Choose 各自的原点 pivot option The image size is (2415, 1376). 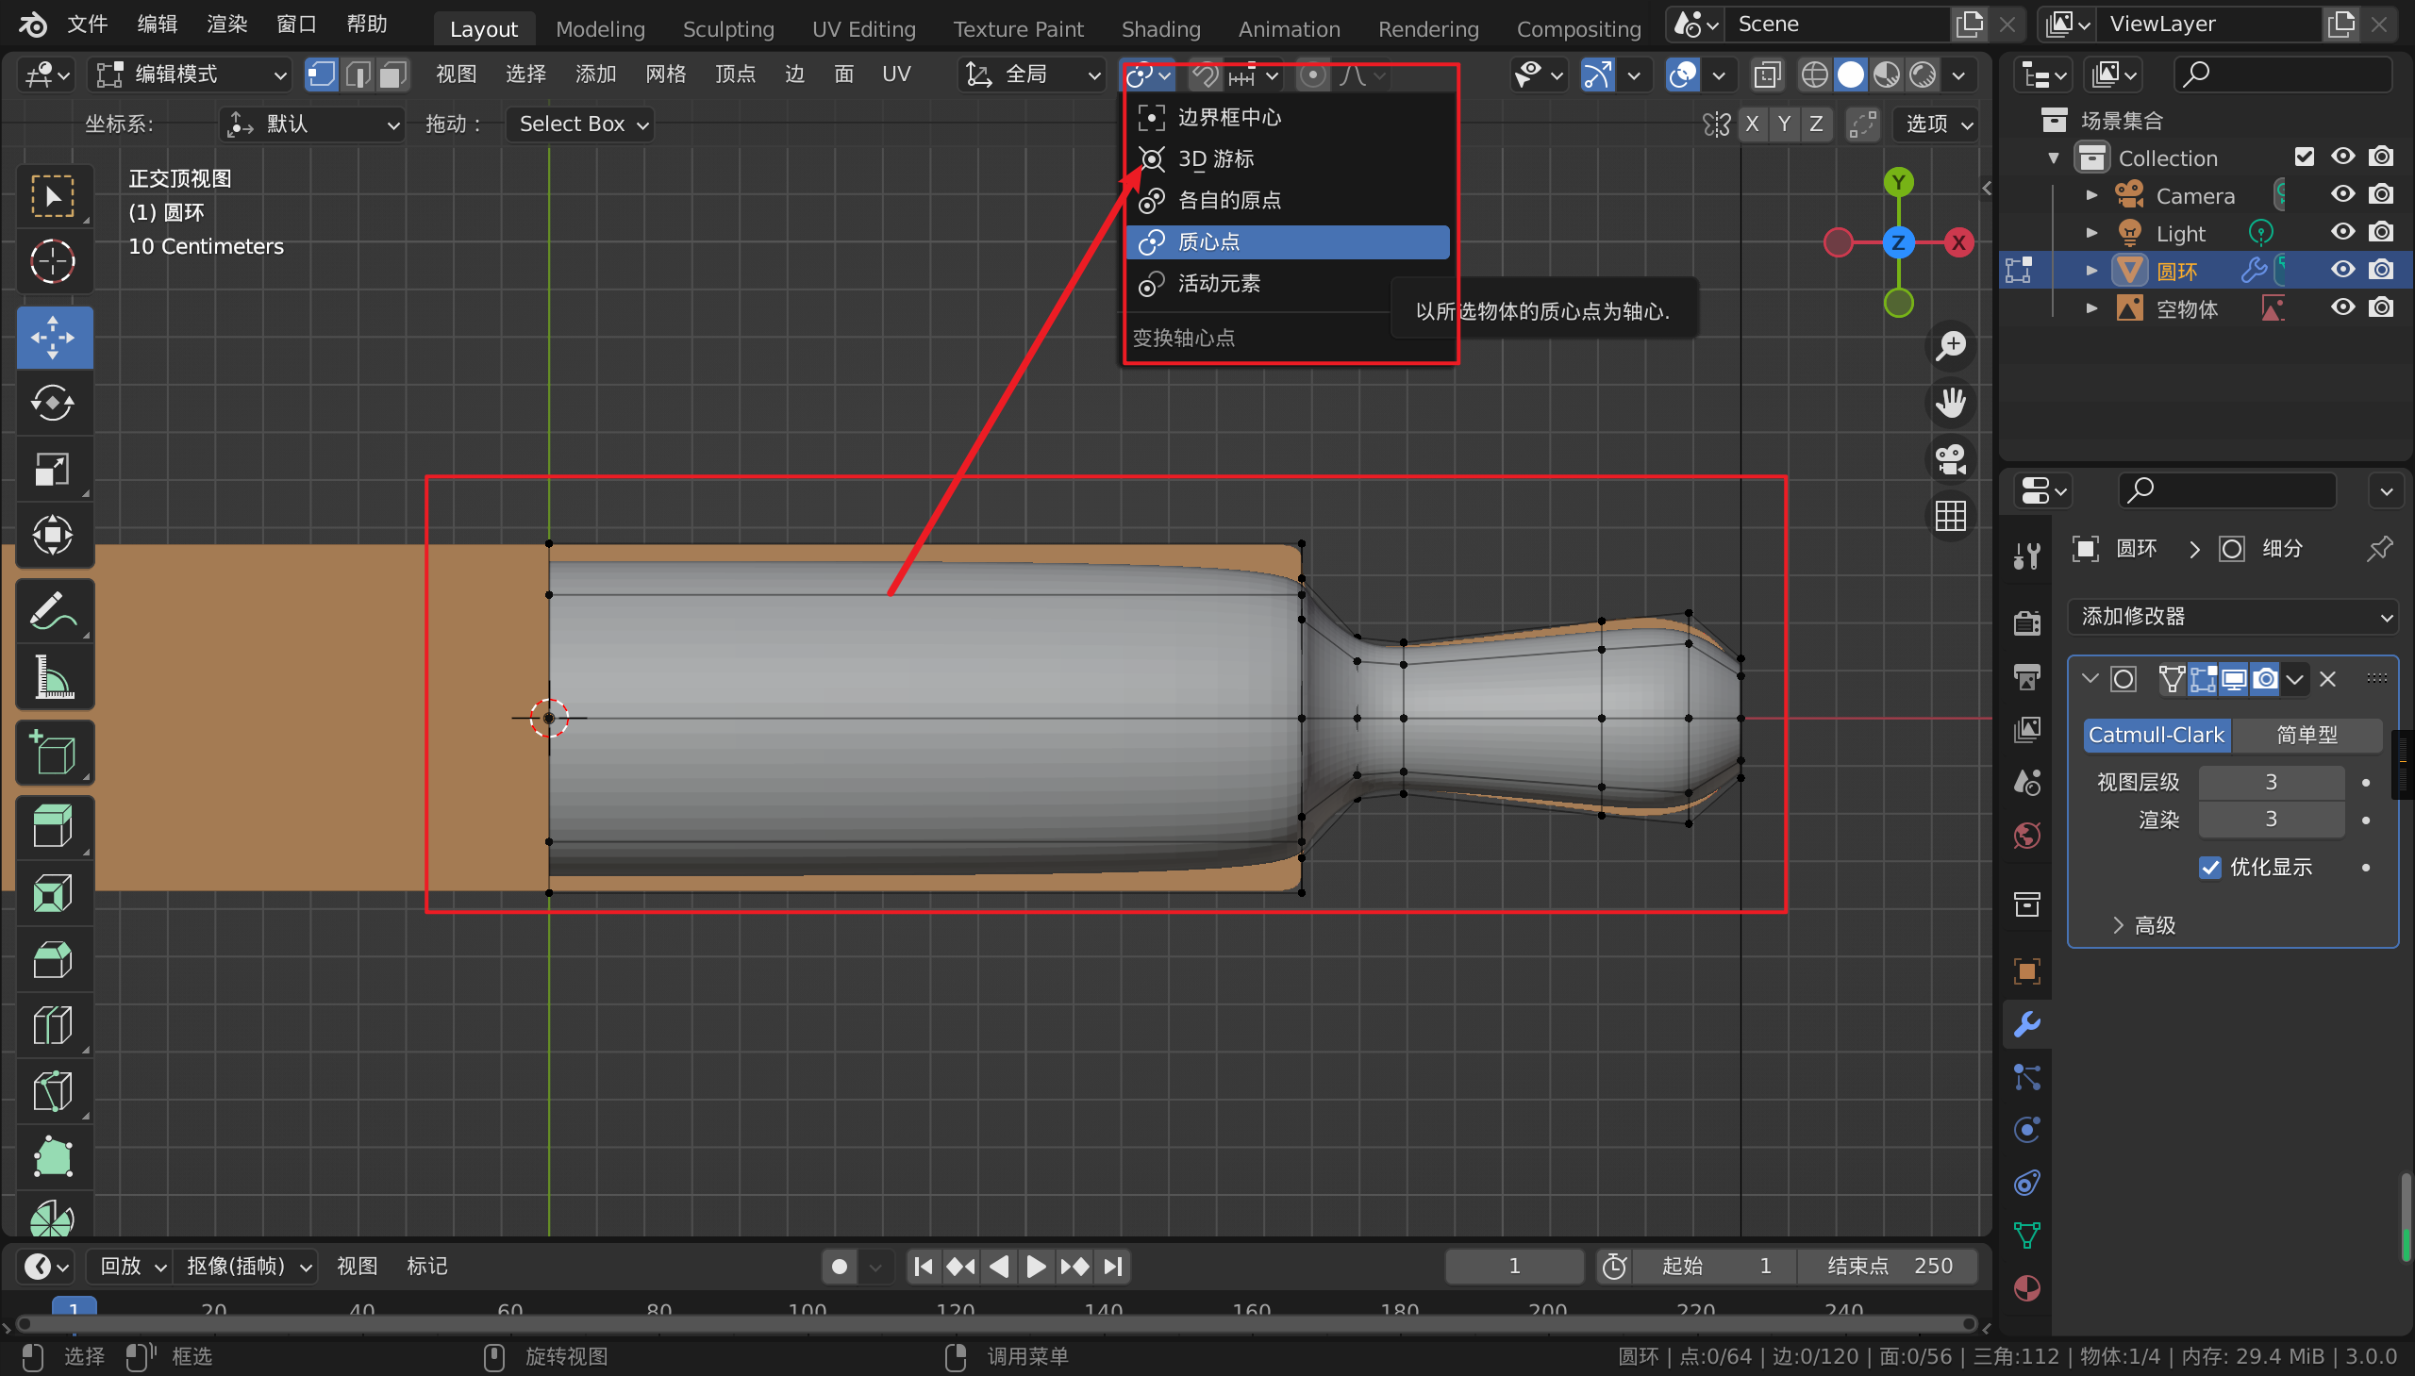pos(1288,200)
